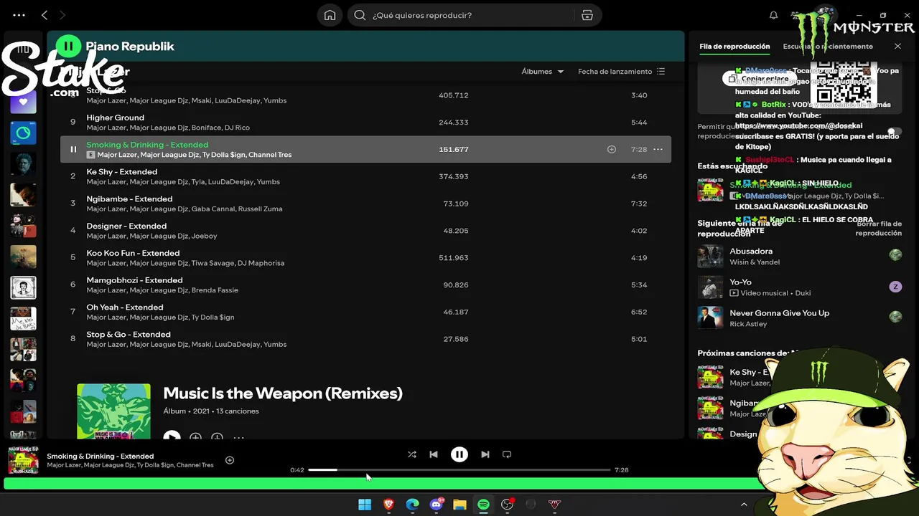The width and height of the screenshot is (919, 516).
Task: Add Smoking & Drinking row to library
Action: coord(612,149)
